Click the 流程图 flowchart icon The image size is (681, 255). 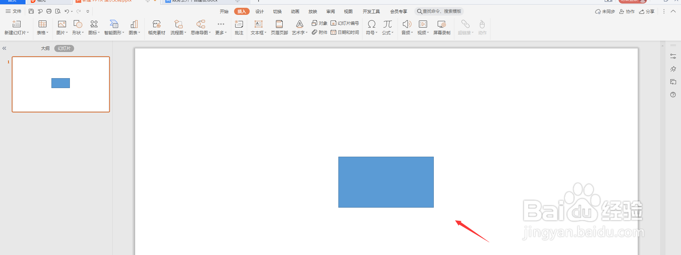(178, 24)
